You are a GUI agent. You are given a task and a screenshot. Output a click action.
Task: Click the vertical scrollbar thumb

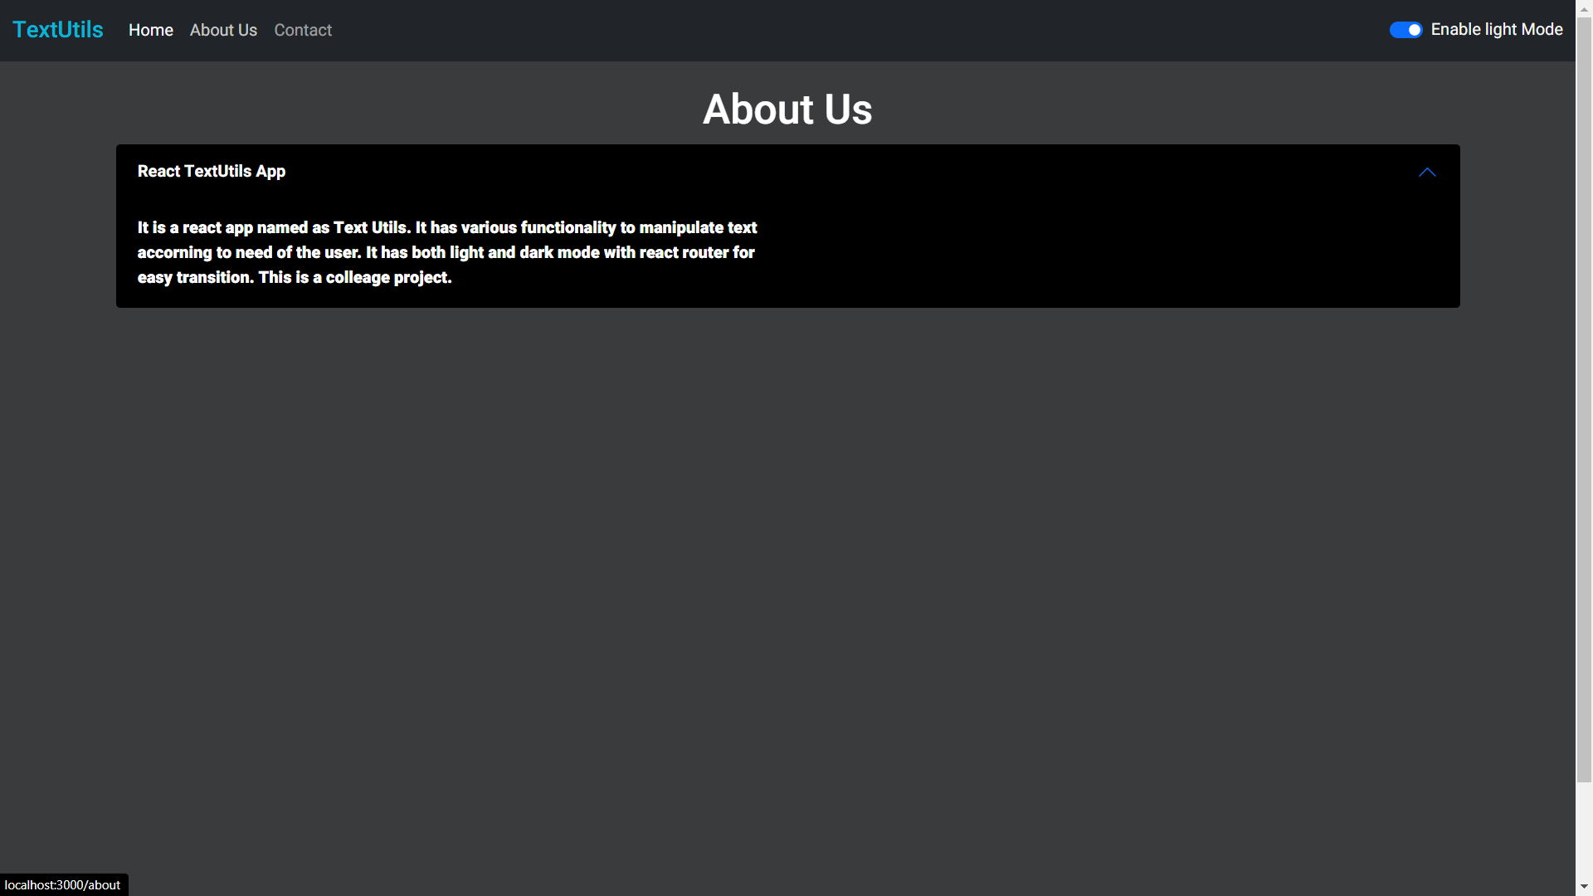tap(1584, 398)
